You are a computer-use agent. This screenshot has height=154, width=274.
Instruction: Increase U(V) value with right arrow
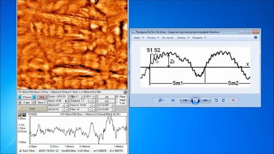point(66,110)
